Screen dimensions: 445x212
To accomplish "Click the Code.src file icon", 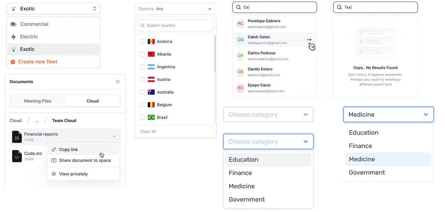I will pyautogui.click(x=17, y=156).
